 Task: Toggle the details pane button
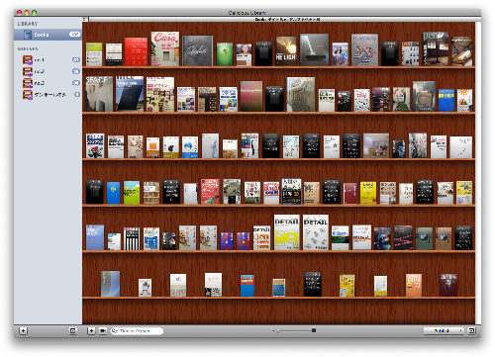[471, 330]
